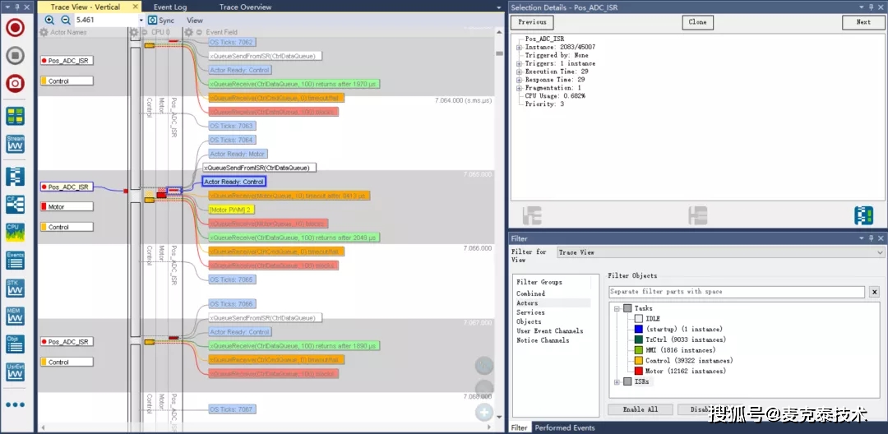Expand the ISRs tree node
This screenshot has width=888, height=434.
[x=617, y=382]
